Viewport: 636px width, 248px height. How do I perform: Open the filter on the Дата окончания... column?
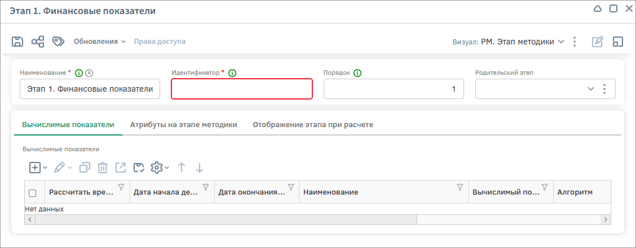[291, 187]
